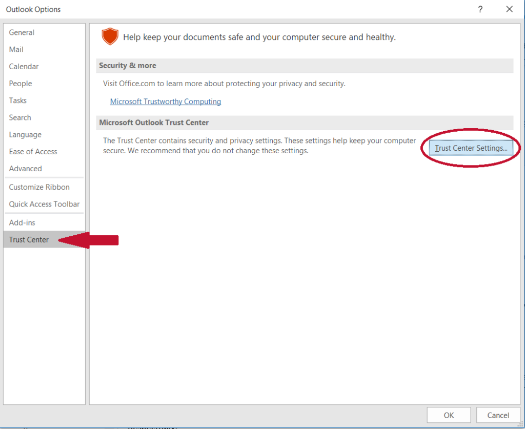525x429 pixels.
Task: Click the red security shield icon
Action: 110,37
